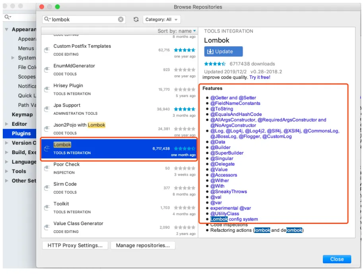Image resolution: width=363 pixels, height=274 pixels.
Task: Open the @Delegate feature link
Action: (x=223, y=164)
